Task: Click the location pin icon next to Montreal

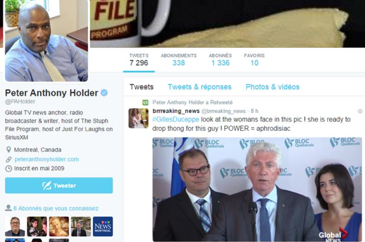Action: [8, 150]
